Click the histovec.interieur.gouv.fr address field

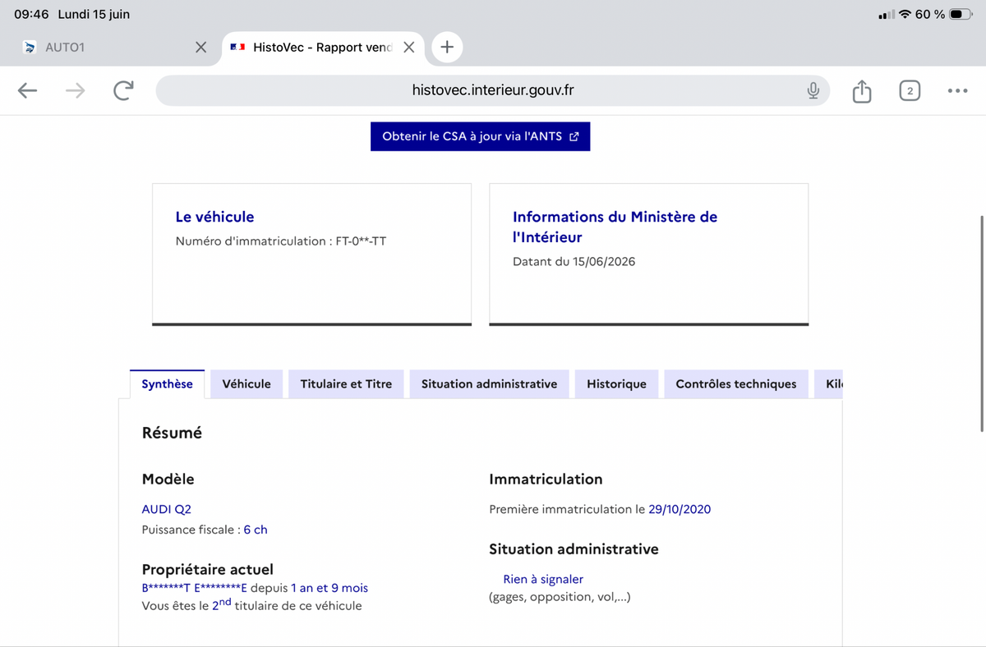(x=493, y=90)
